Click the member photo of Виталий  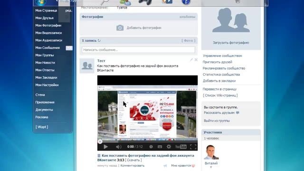(x=211, y=152)
